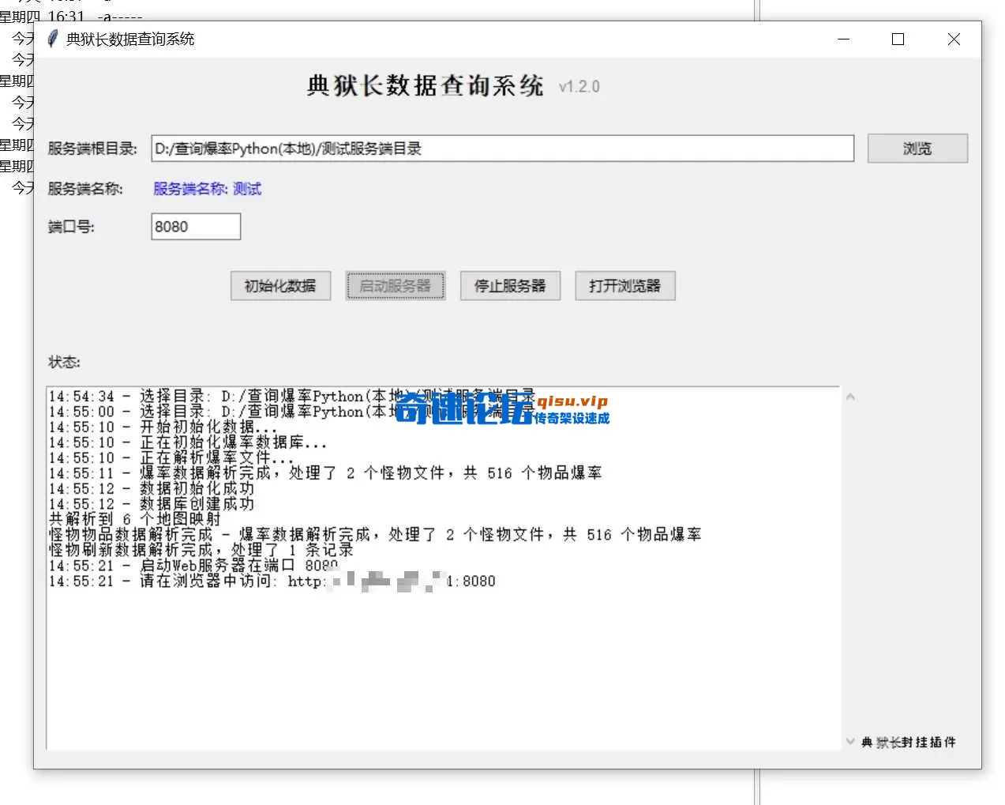Click the 启动服务器 button
This screenshot has height=805, width=1005.
pyautogui.click(x=395, y=285)
